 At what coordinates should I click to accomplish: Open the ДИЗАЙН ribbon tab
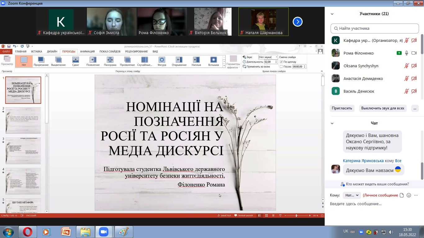52,51
